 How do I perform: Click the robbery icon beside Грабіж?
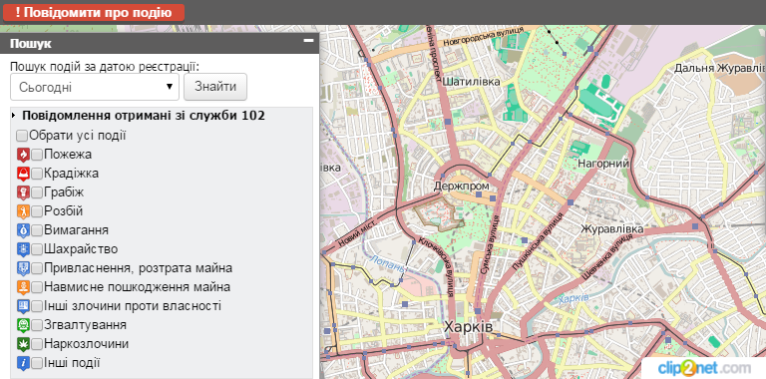(23, 192)
